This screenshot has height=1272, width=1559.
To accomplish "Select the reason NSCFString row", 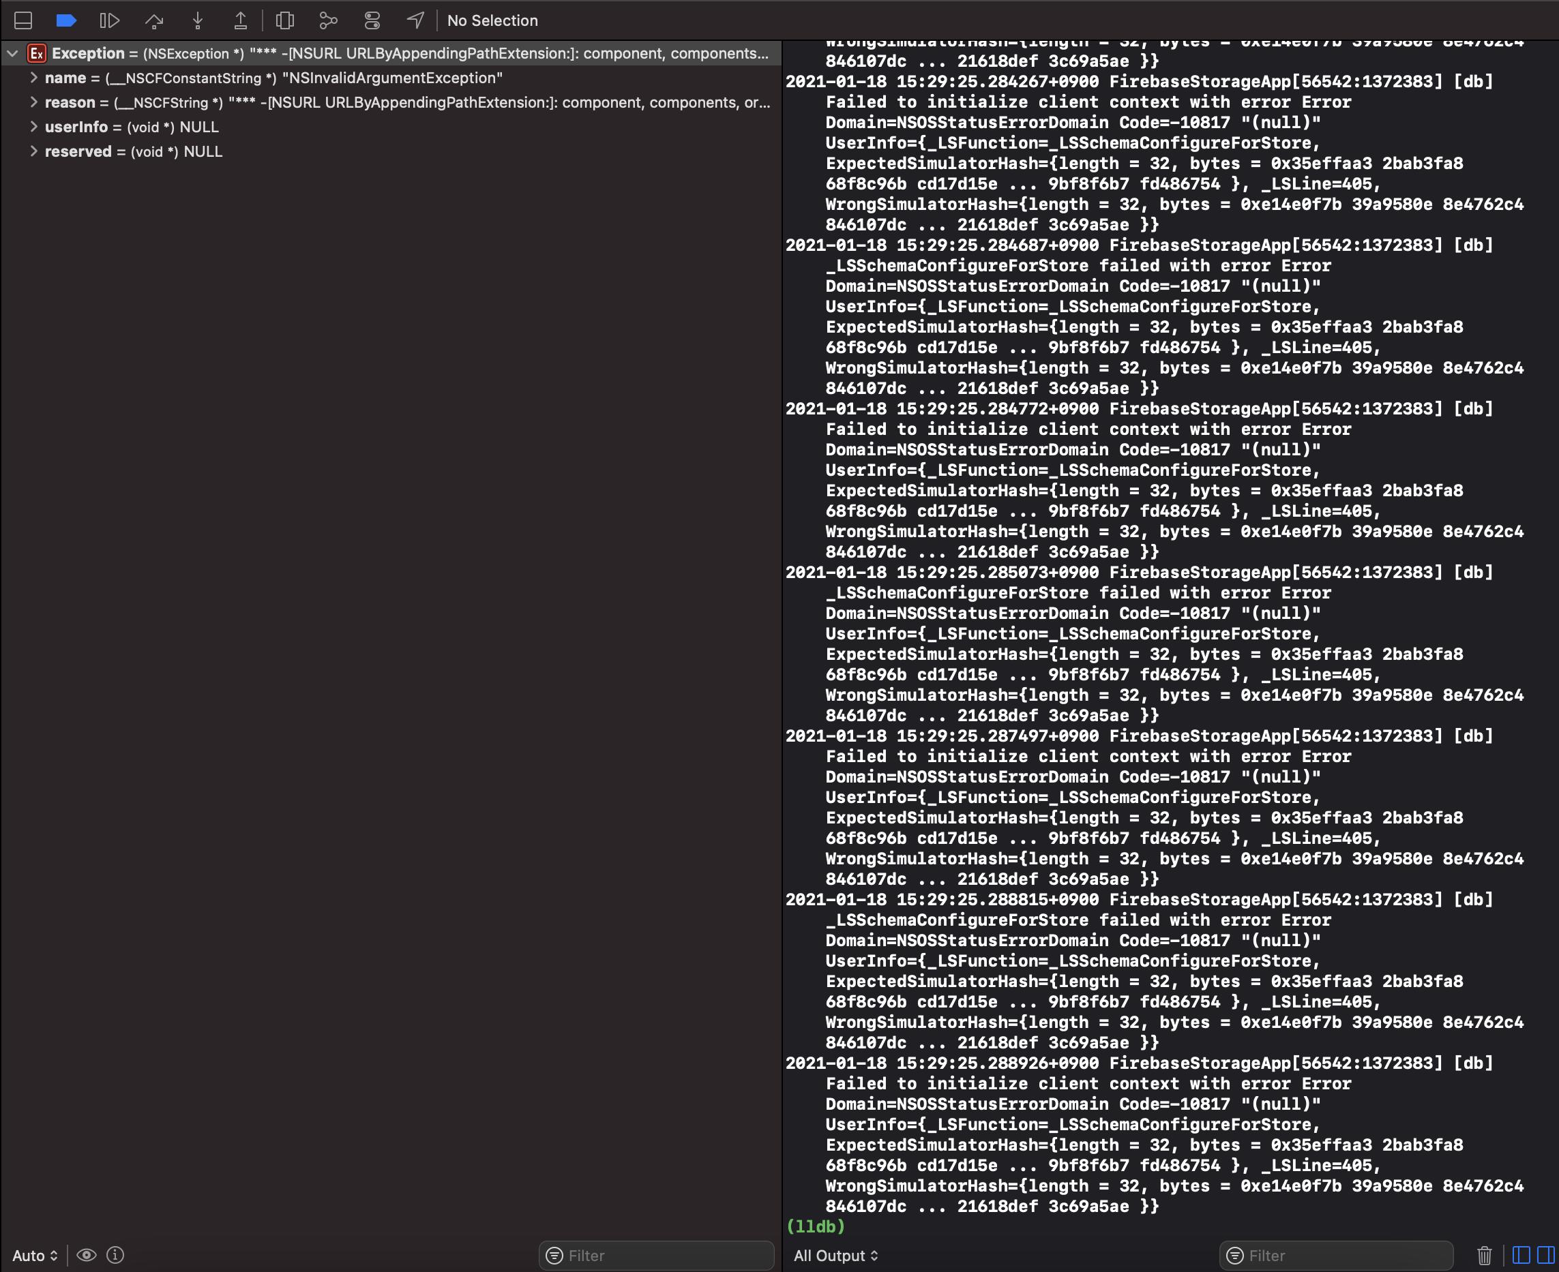I will 391,102.
